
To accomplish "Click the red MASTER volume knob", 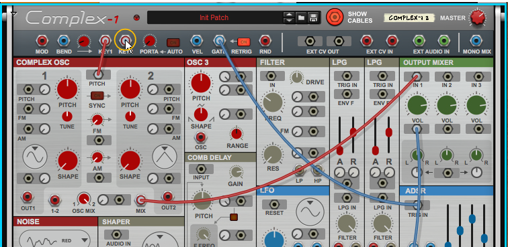I will (x=478, y=18).
